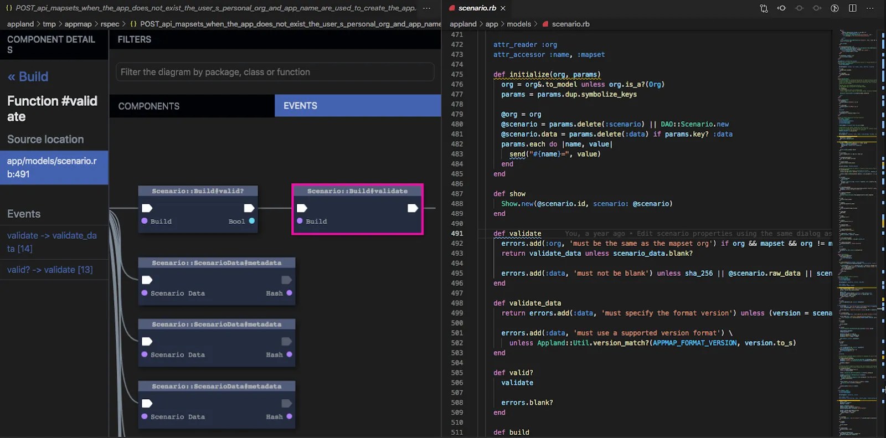886x438 pixels.
Task: Switch to the COMPONENTS tab
Action: tap(192, 106)
